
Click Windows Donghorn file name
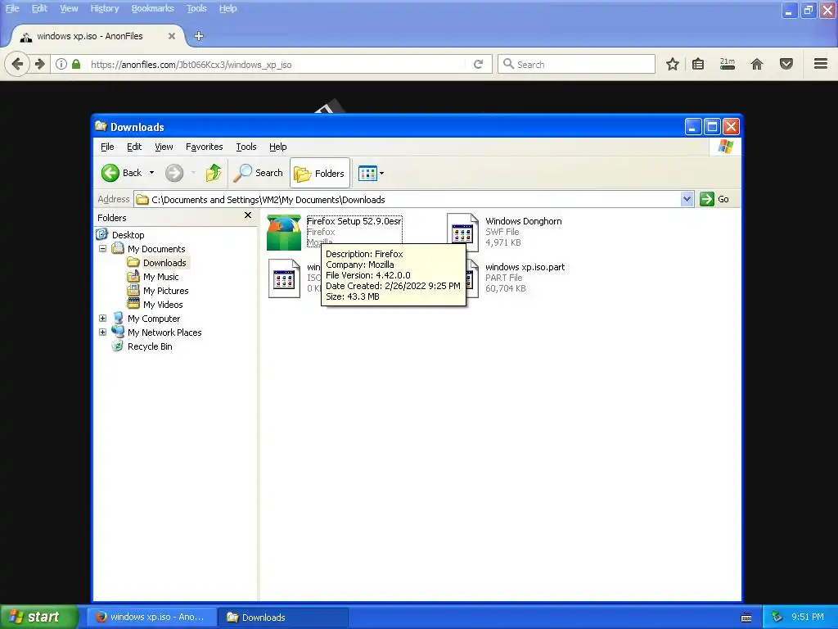(523, 221)
